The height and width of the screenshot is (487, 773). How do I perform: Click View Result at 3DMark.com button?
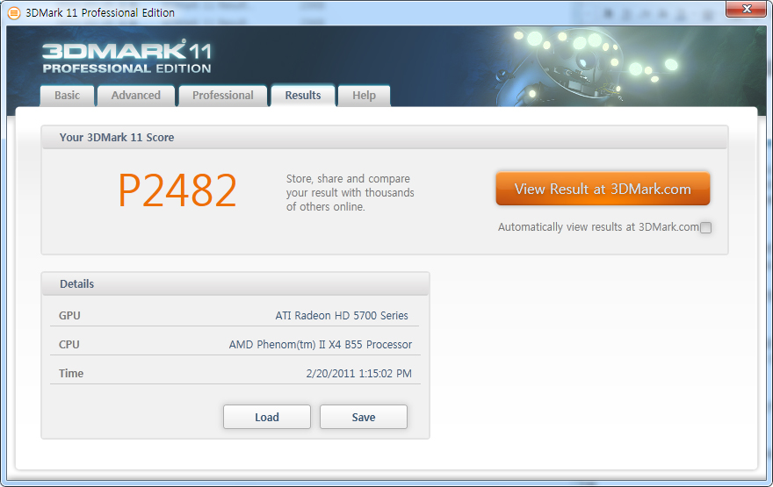[603, 189]
